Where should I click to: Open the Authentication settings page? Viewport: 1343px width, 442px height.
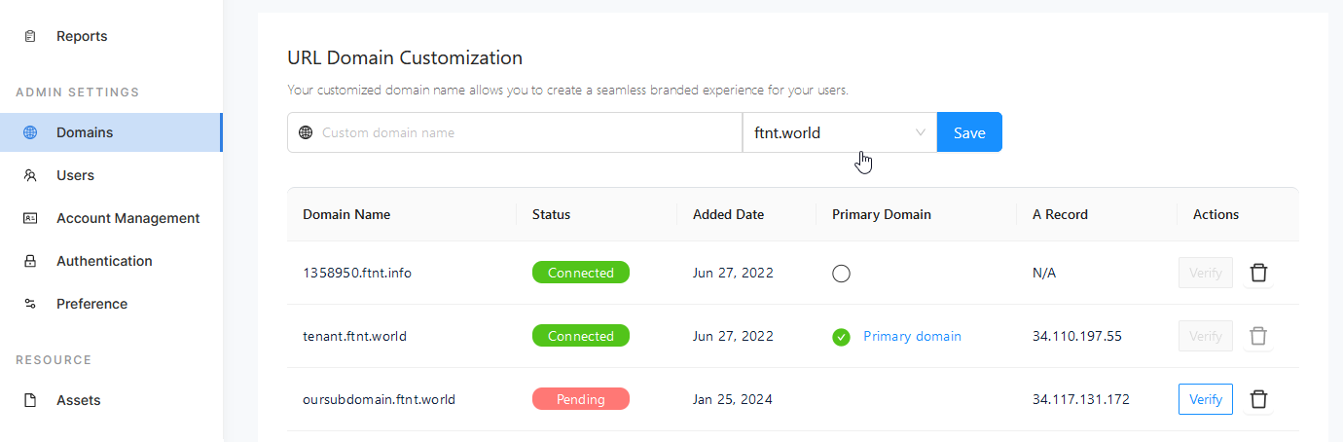point(104,261)
